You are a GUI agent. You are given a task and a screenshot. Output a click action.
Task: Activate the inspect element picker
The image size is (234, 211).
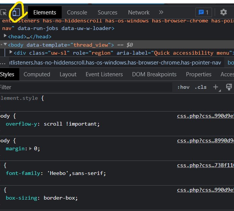(4, 13)
